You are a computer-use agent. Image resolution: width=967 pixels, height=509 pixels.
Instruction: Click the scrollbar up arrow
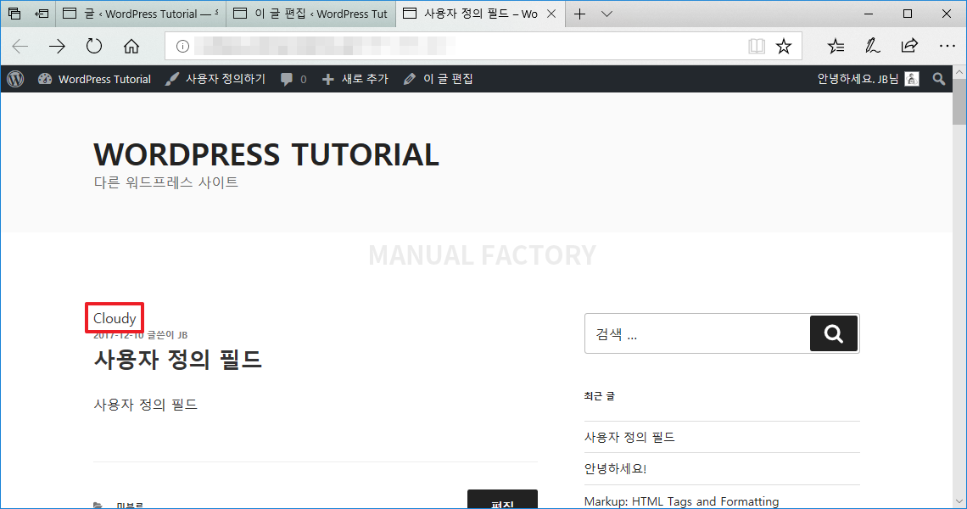tap(959, 72)
